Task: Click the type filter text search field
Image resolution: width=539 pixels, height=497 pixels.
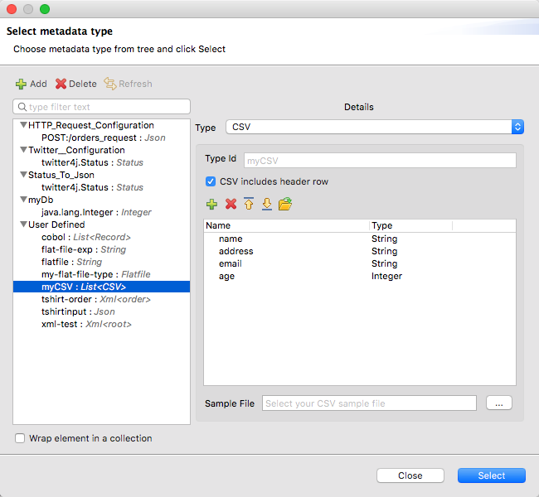Action: click(106, 107)
